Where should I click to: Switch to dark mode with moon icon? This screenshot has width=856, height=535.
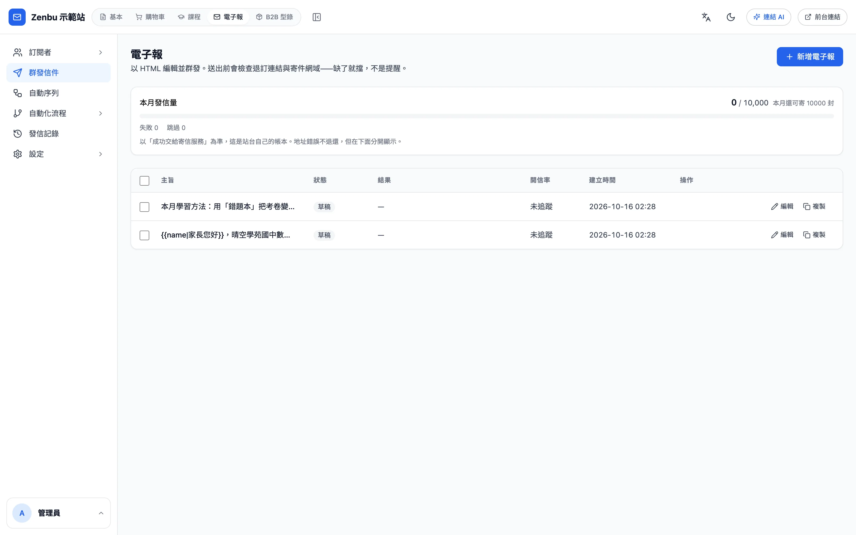pyautogui.click(x=731, y=17)
